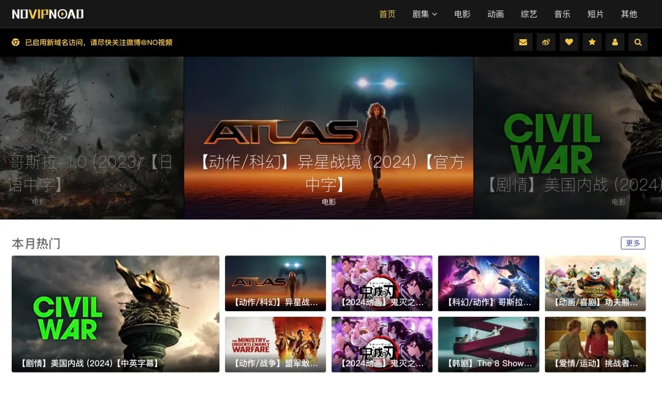
Task: Open the Weibo icon link
Action: click(546, 42)
